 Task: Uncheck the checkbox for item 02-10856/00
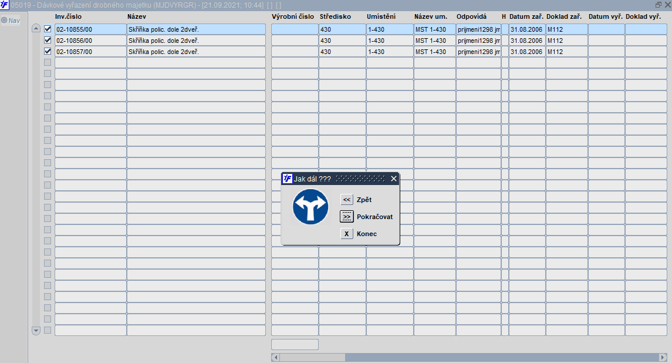tap(48, 41)
